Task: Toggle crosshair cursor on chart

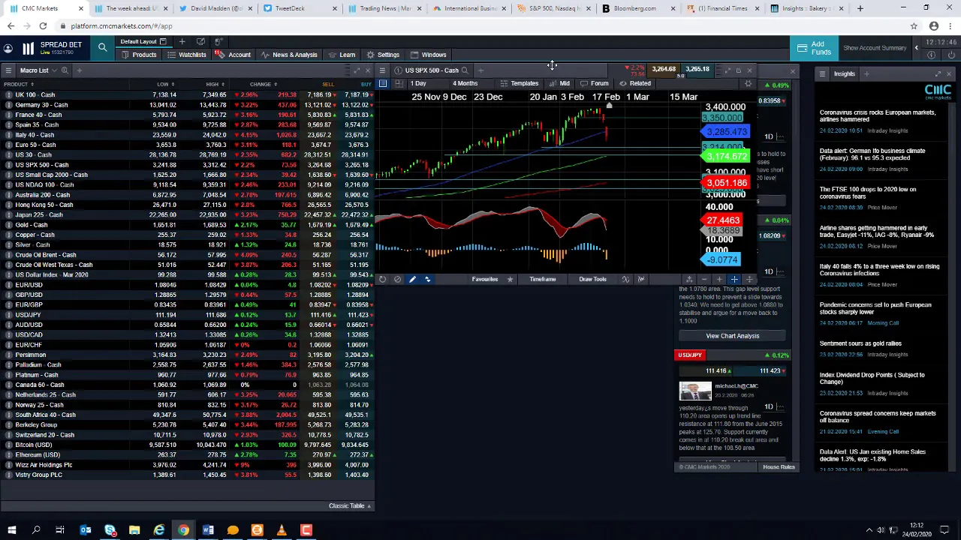Action: (734, 279)
